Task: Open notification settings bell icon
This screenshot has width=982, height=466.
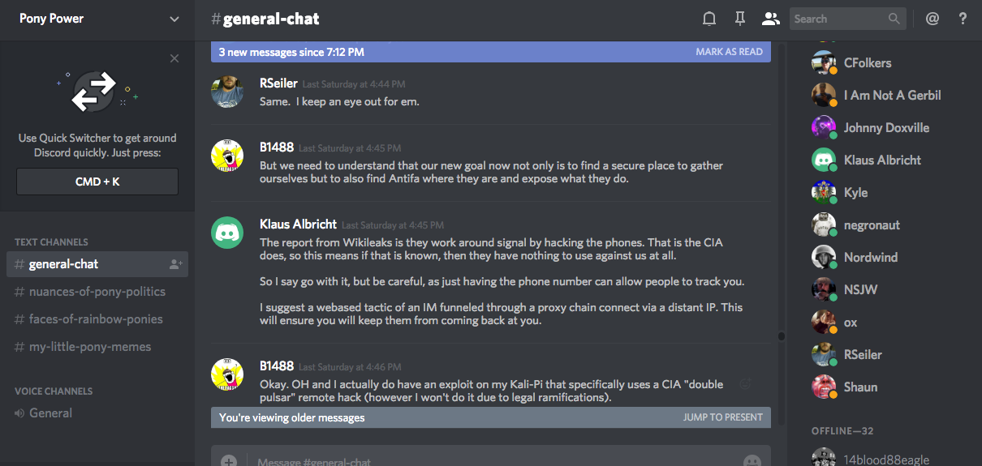Action: (x=709, y=19)
